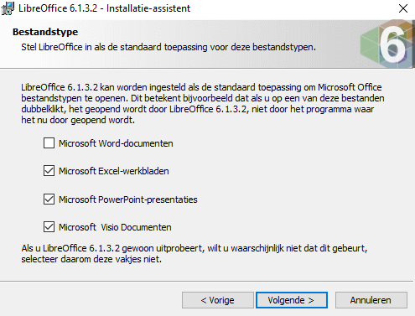Screen dimensions: 415x316
Task: Click the Microsoft PowerPoint-presentaties label text
Action: [128, 199]
